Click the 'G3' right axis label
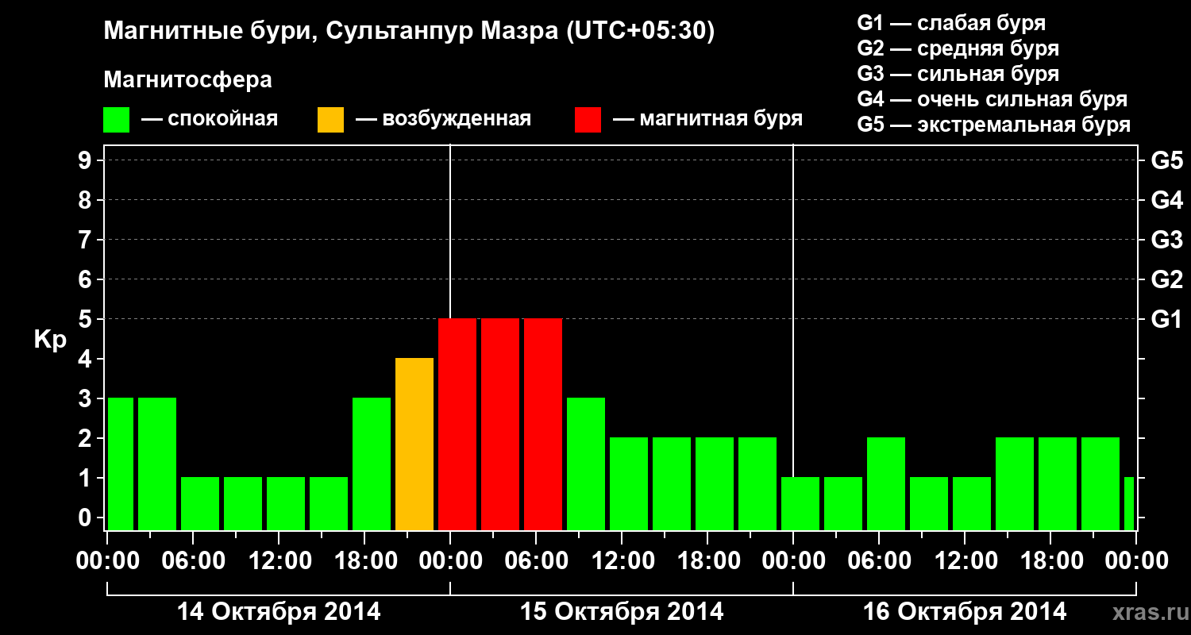The width and height of the screenshot is (1191, 635). (1166, 240)
